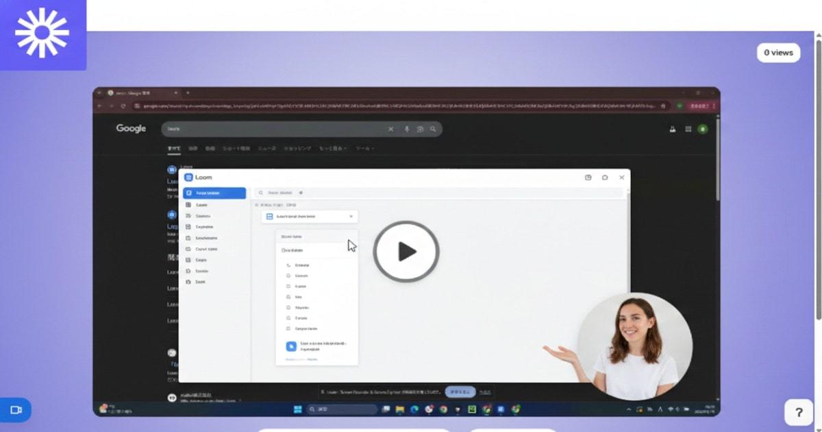Select the すべて search tab
The image size is (822, 432).
click(175, 148)
